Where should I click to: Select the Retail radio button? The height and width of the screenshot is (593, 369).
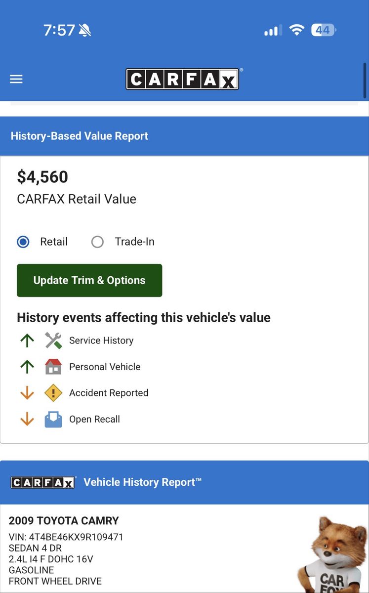click(23, 242)
